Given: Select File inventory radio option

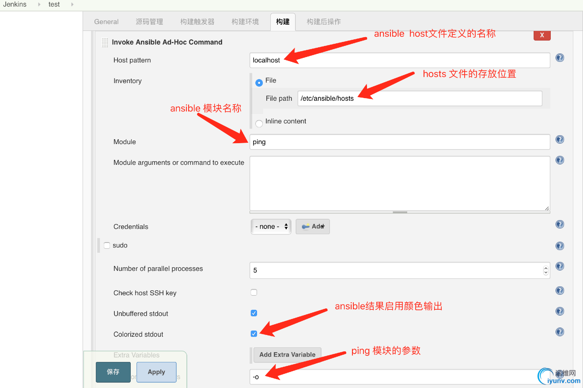Looking at the screenshot, I should click(259, 83).
